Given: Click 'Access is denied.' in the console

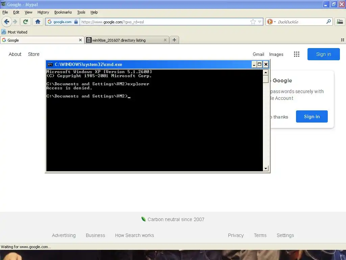Looking at the screenshot, I should point(69,88).
